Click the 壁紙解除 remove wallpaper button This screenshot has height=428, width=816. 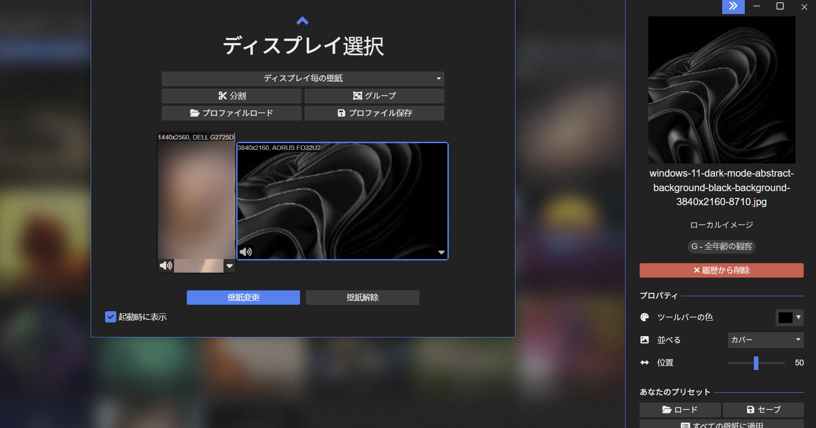pyautogui.click(x=363, y=298)
